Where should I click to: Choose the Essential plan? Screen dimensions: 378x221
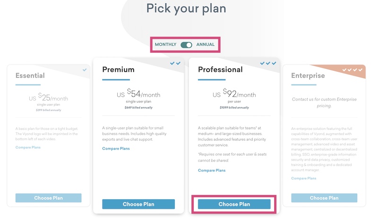(48, 198)
